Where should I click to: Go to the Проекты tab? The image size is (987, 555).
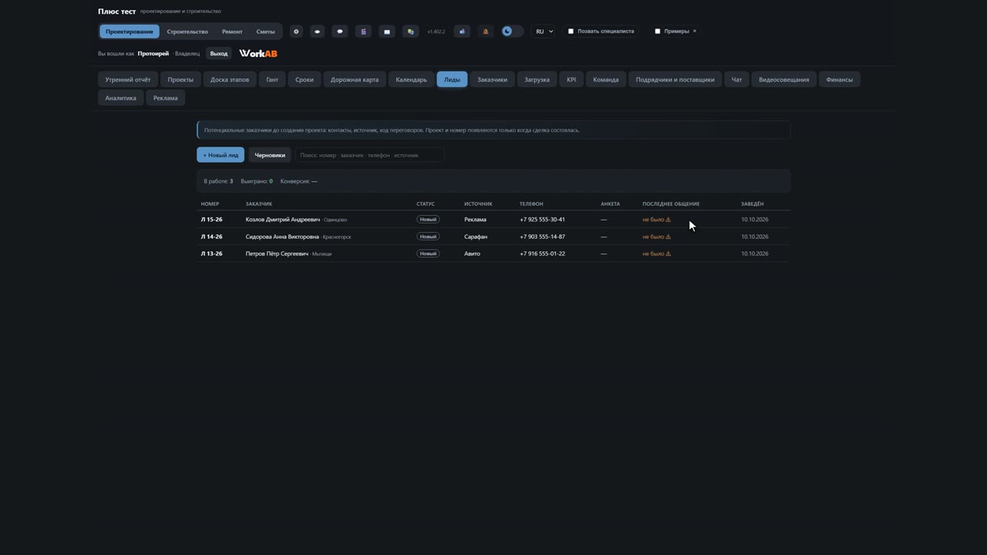[x=180, y=79]
